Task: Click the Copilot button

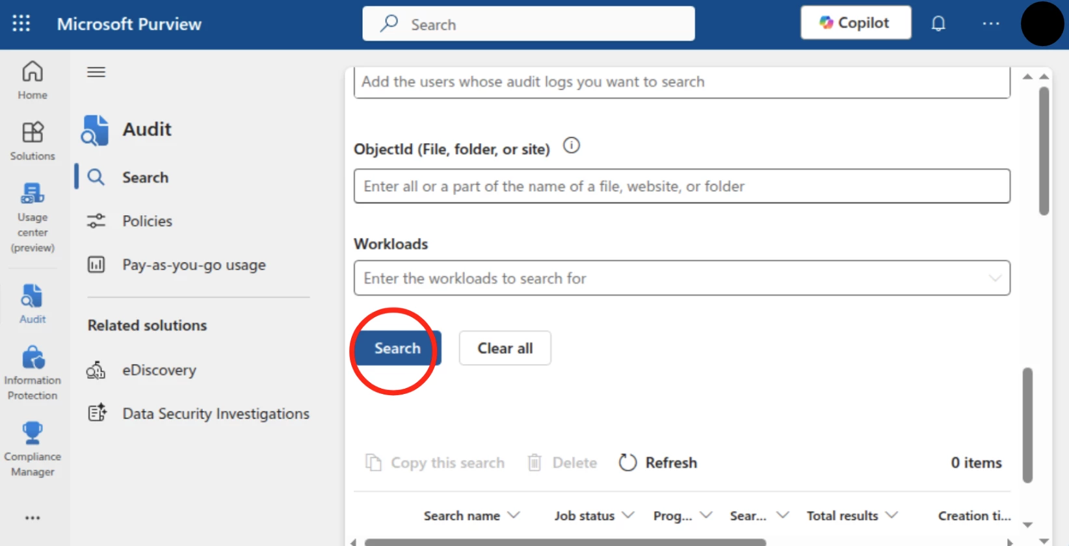Action: coord(856,23)
